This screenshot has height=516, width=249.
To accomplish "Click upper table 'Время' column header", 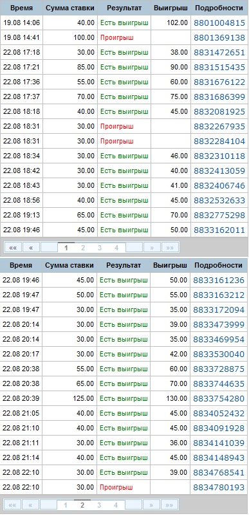I will pos(21,8).
